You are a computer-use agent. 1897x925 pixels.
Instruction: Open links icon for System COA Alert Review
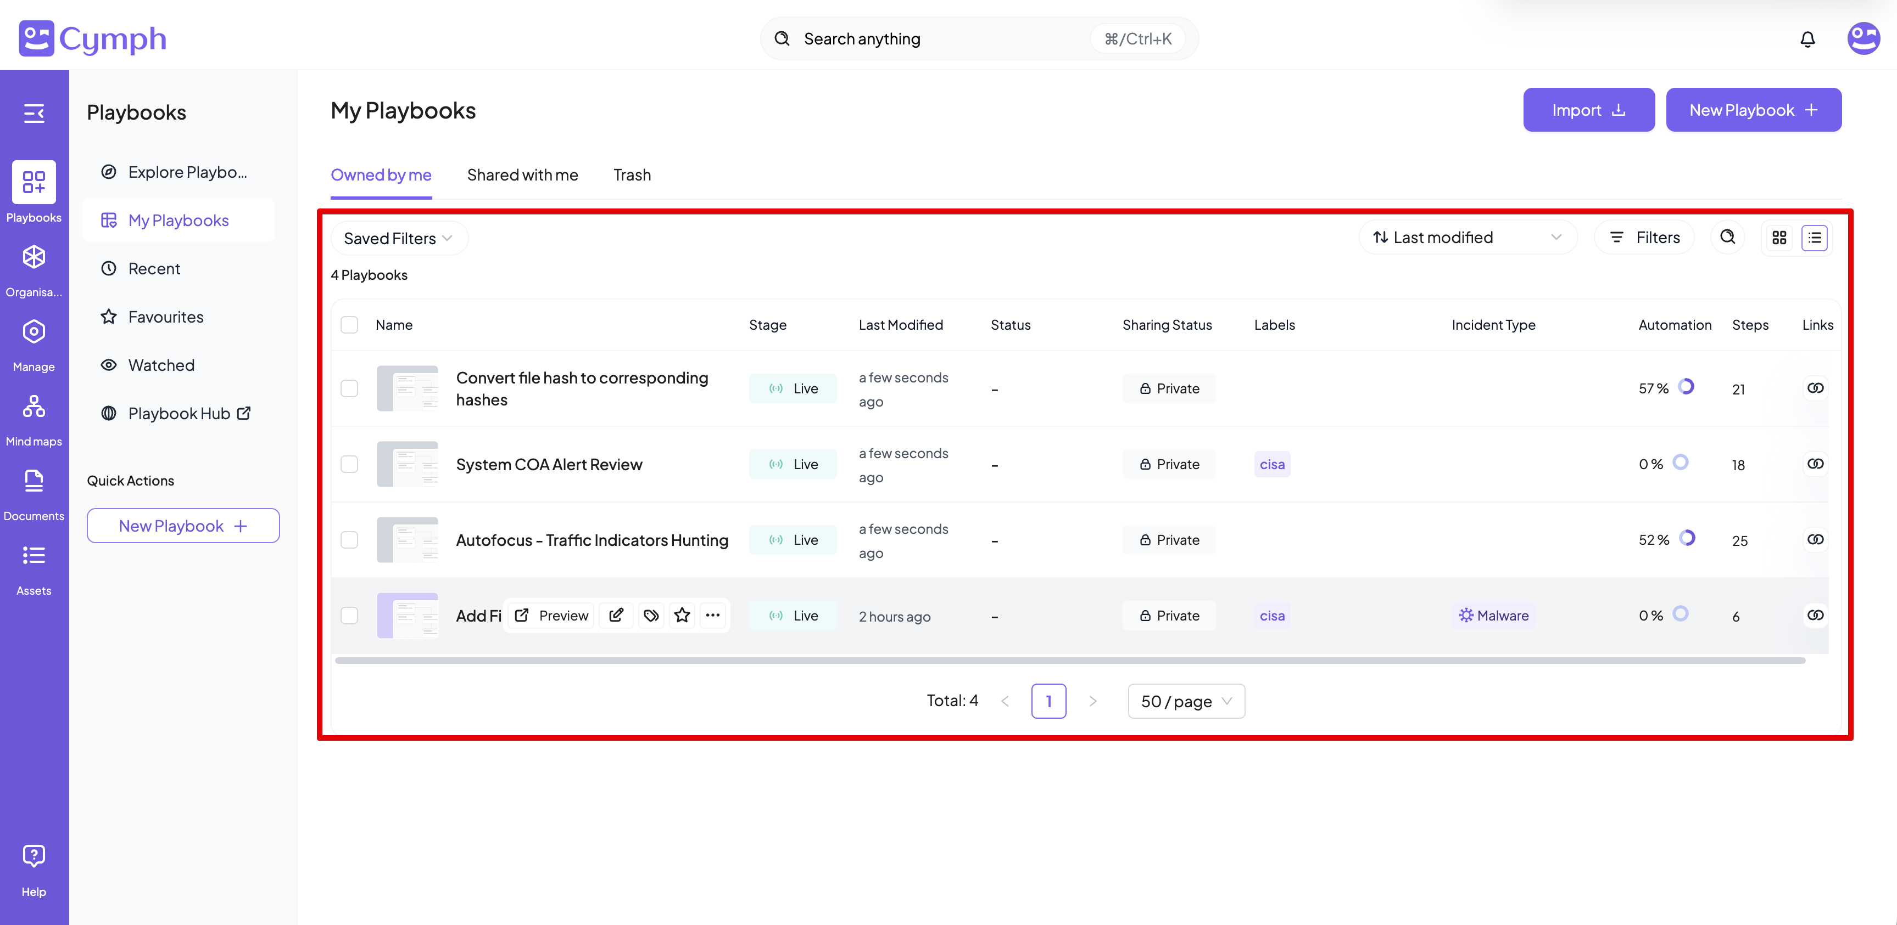click(1815, 464)
